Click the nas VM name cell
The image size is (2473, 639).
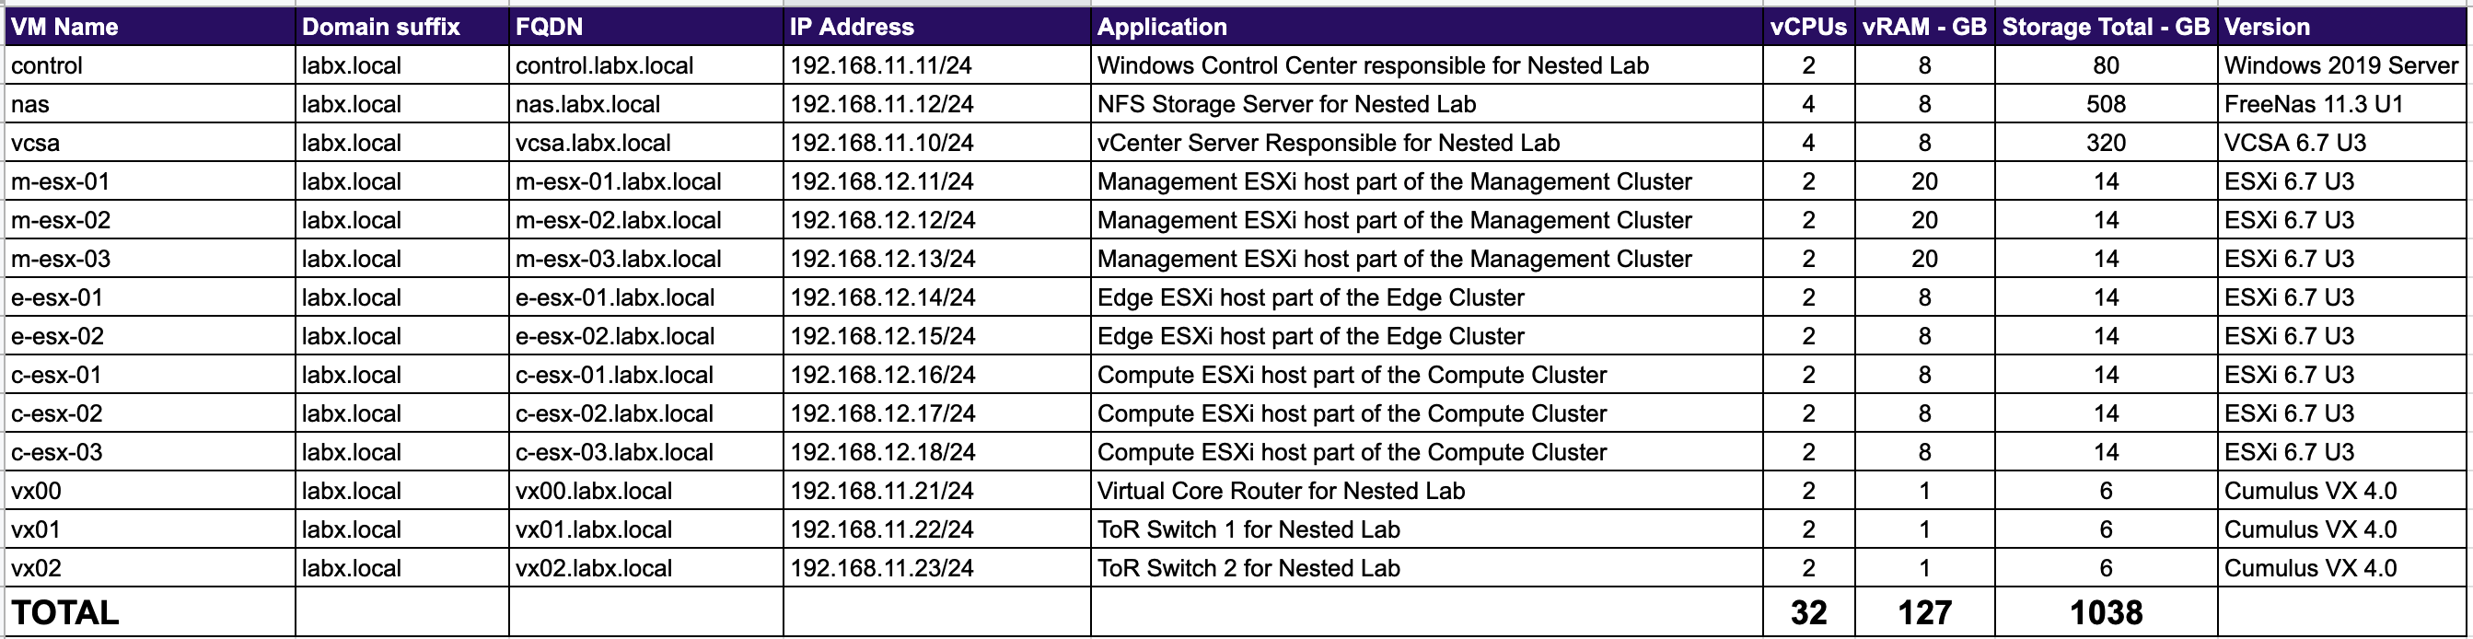[30, 105]
